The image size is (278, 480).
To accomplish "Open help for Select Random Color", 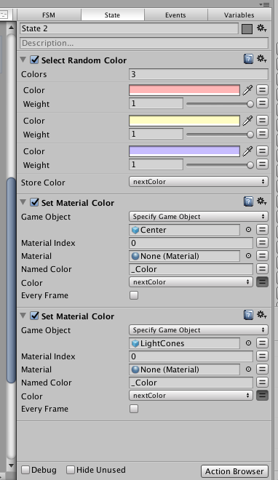I will (248, 58).
